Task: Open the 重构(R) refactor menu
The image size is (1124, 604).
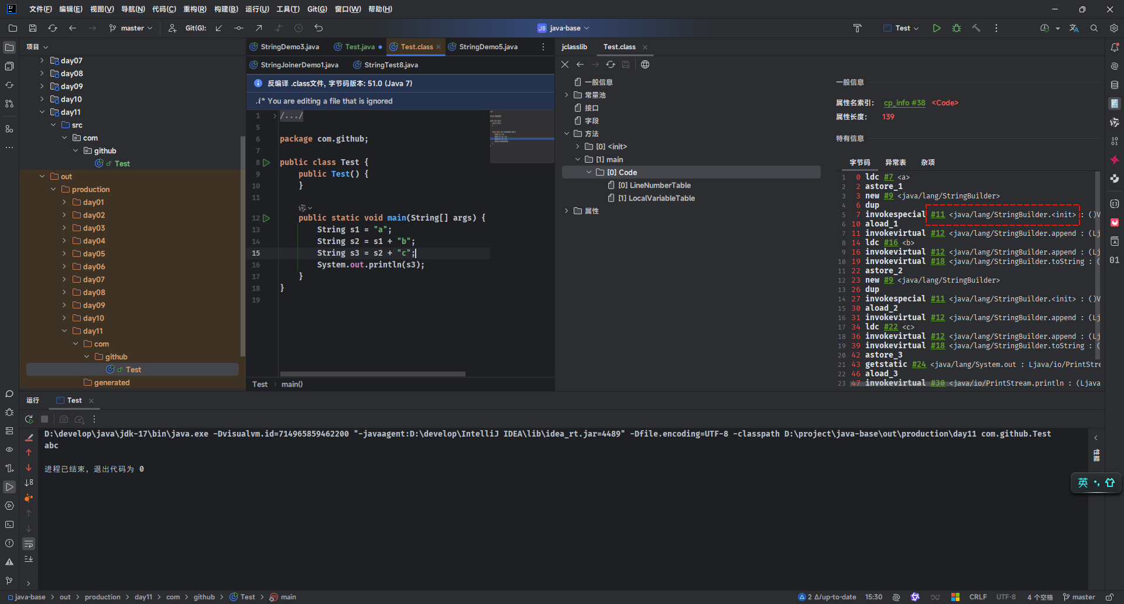Action: pyautogui.click(x=194, y=9)
